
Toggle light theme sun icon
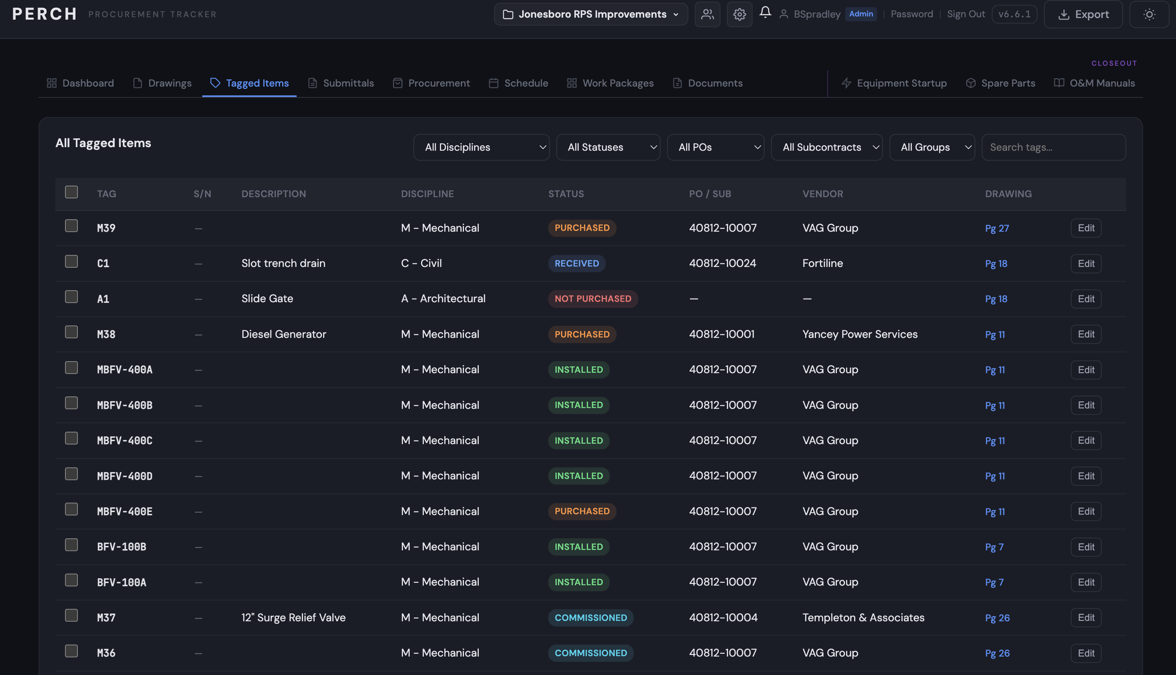coord(1149,14)
